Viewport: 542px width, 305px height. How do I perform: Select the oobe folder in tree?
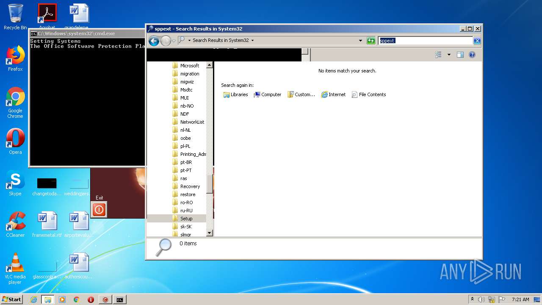click(x=182, y=138)
